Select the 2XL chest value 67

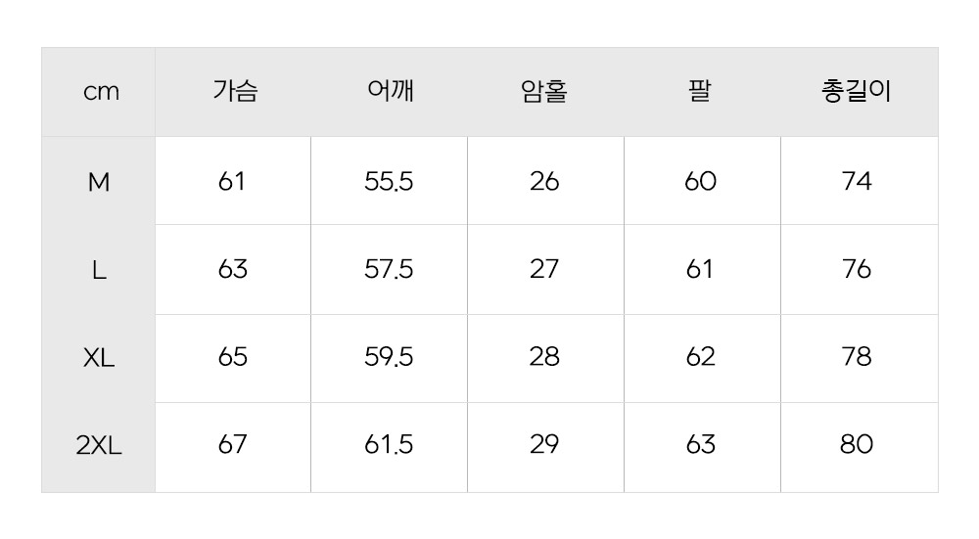click(233, 445)
